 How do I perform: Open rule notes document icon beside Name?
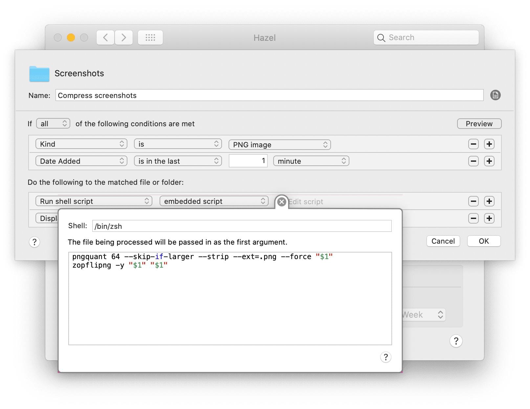[x=495, y=95]
